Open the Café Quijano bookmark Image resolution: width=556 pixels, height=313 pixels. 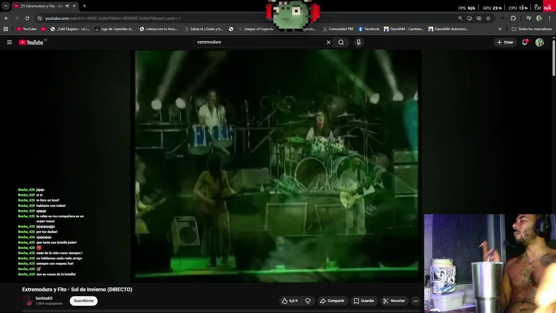[x=70, y=29]
